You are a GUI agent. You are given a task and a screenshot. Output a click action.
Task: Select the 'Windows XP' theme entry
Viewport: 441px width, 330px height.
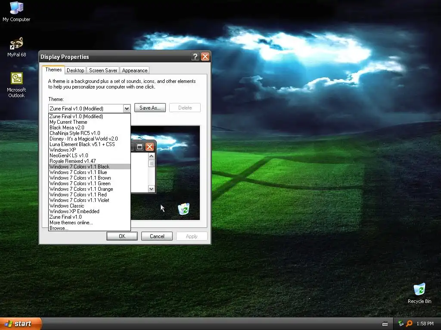[90, 150]
